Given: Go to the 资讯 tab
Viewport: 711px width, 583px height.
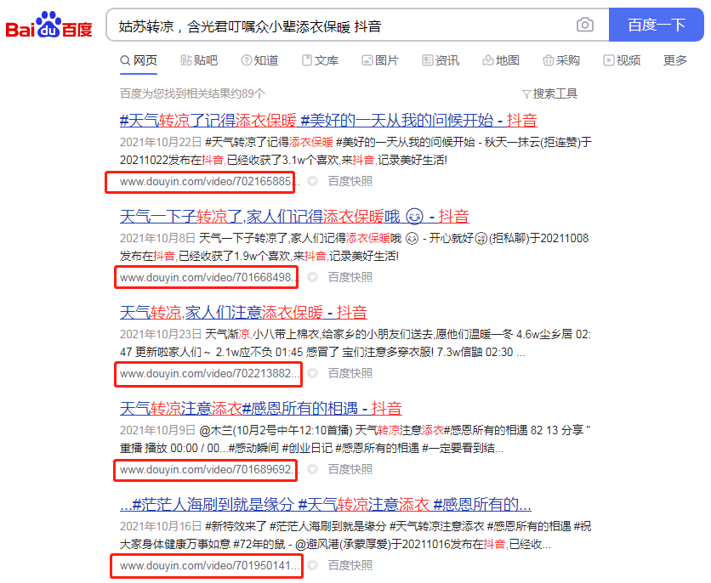Looking at the screenshot, I should [x=441, y=60].
